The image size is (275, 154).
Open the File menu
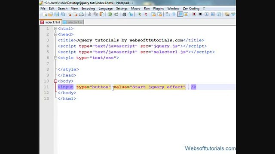[43, 9]
